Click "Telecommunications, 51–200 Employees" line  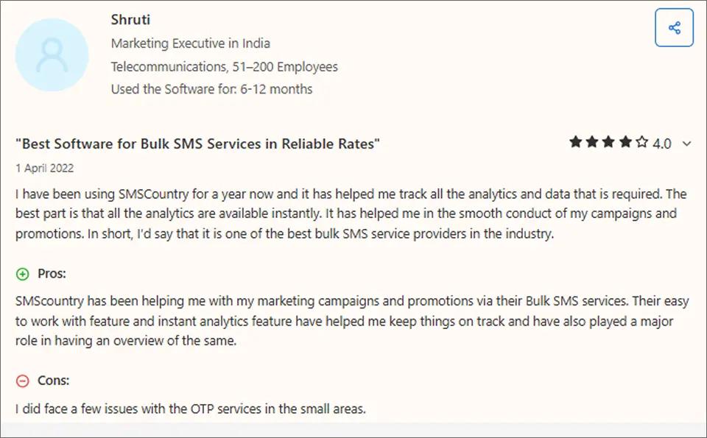[x=225, y=66]
